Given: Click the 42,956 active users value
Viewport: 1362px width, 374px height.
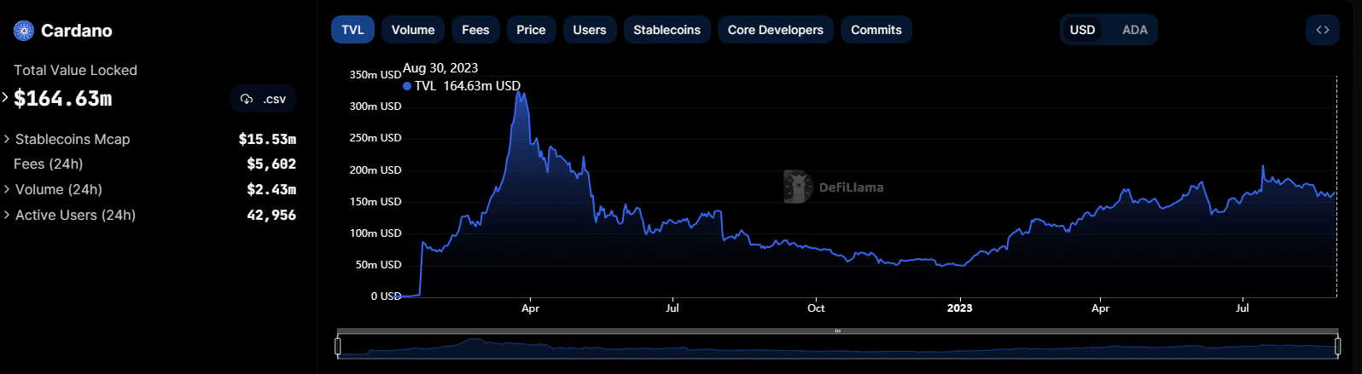Looking at the screenshot, I should (x=271, y=215).
